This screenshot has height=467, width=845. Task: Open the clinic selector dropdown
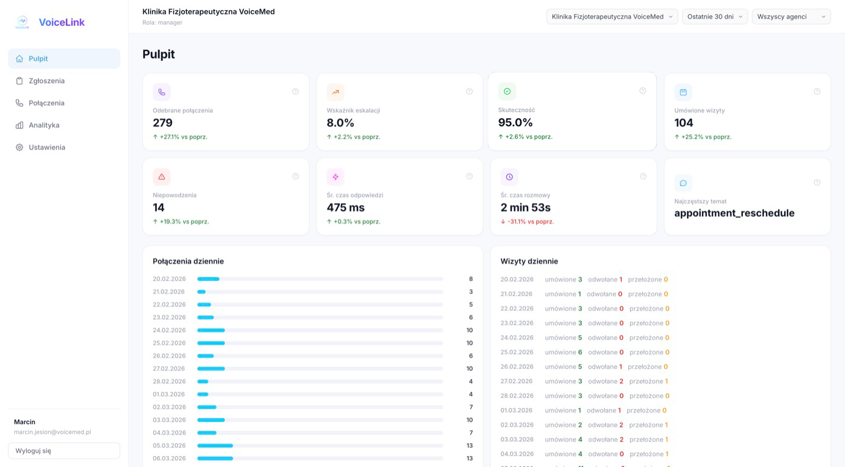(x=612, y=17)
